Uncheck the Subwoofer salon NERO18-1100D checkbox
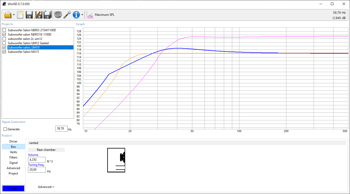350x194 pixels. (x=4, y=35)
